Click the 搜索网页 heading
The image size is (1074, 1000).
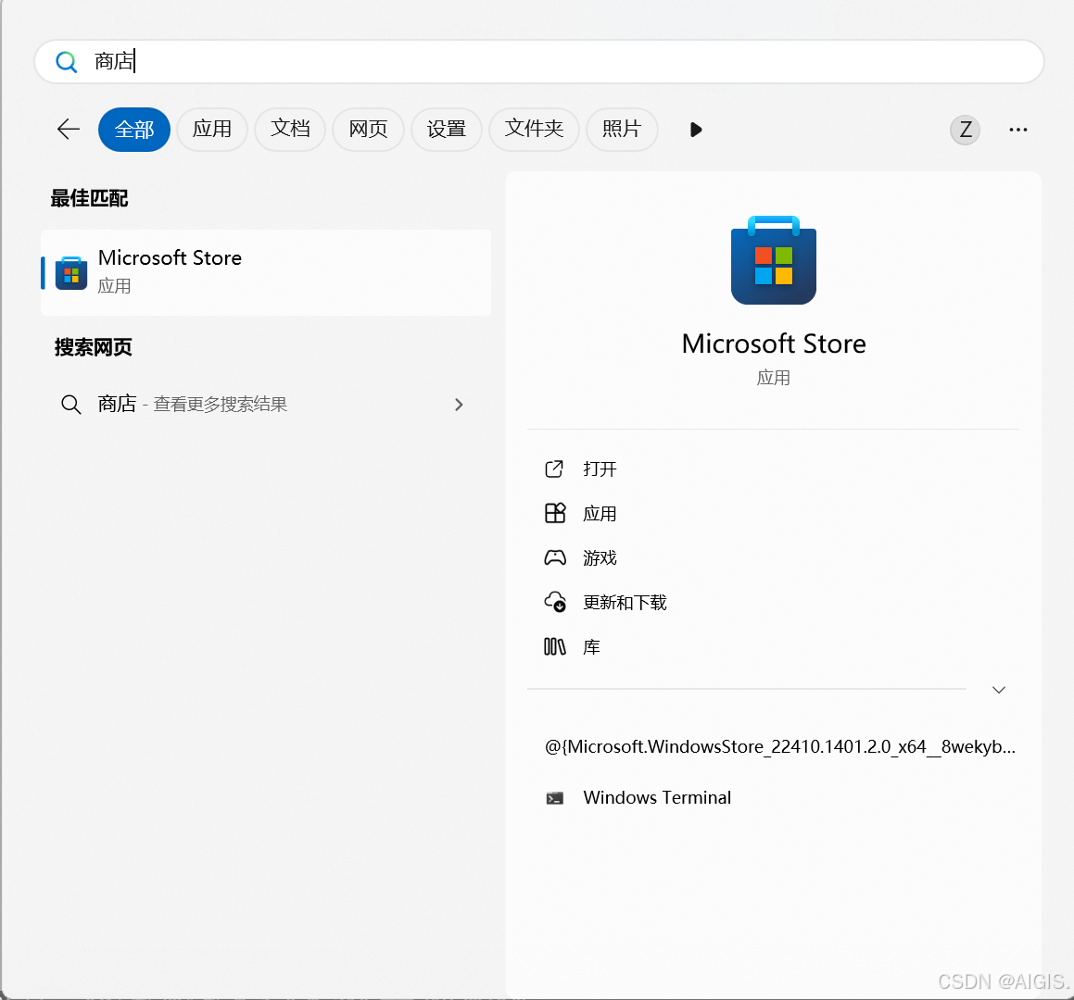click(94, 347)
